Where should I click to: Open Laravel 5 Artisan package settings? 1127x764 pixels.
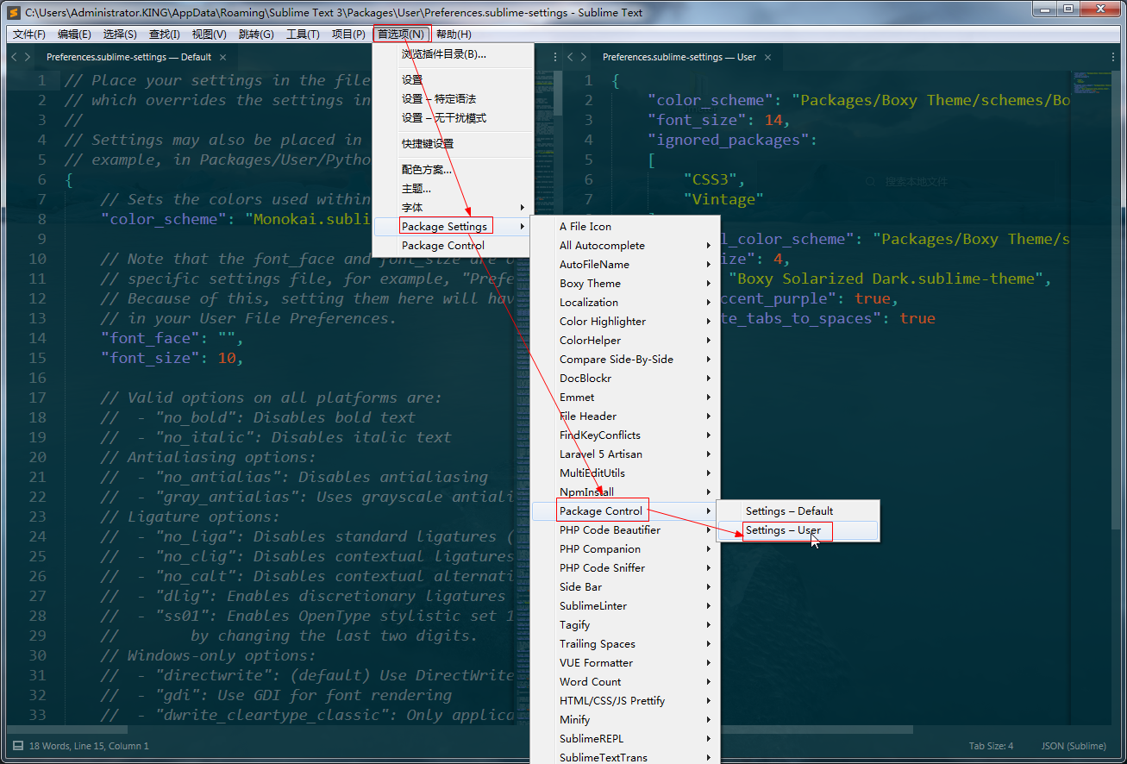(x=623, y=454)
